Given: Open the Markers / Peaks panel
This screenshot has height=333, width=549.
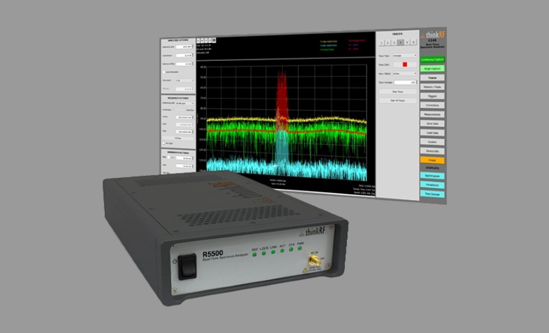Looking at the screenshot, I should tap(433, 87).
